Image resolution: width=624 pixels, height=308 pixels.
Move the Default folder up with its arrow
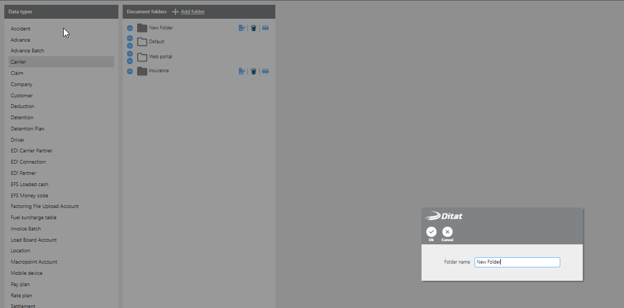130,38
